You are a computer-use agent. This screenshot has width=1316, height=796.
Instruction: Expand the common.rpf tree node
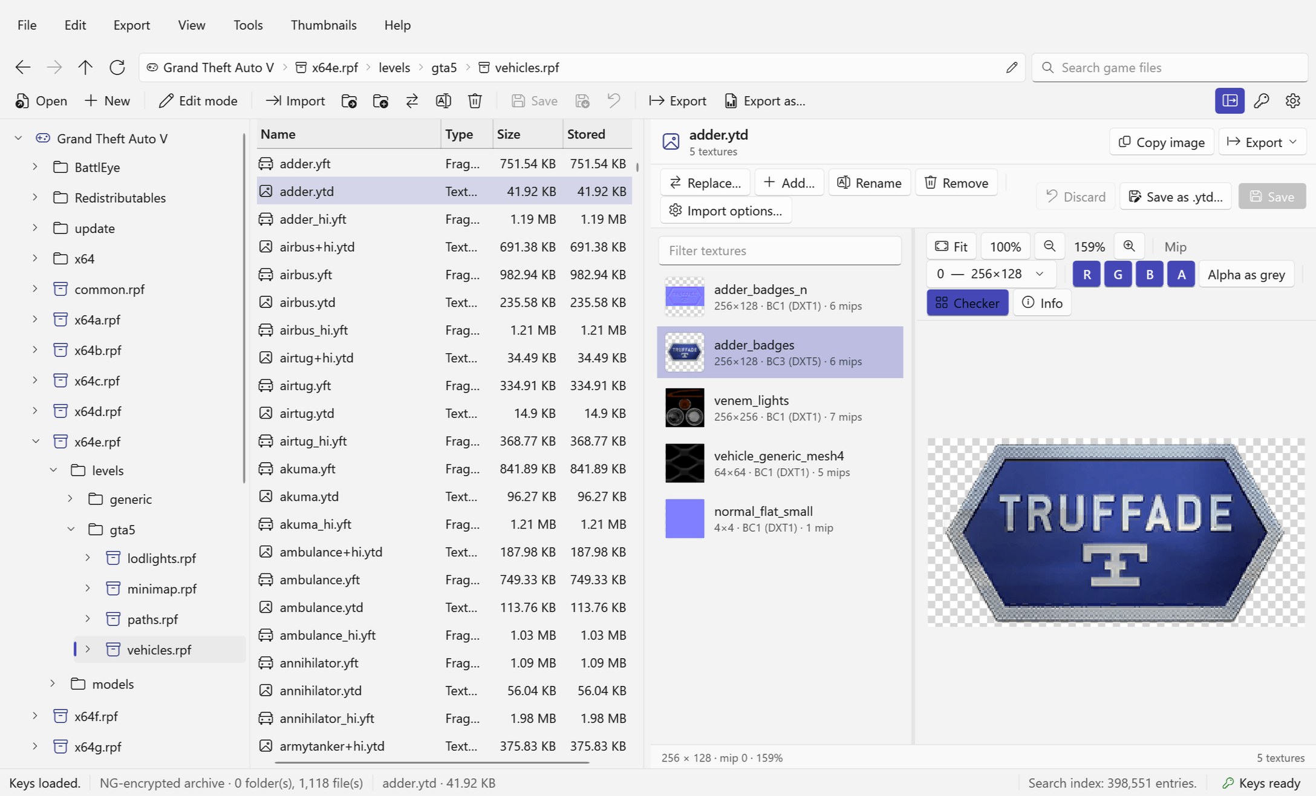coord(35,289)
